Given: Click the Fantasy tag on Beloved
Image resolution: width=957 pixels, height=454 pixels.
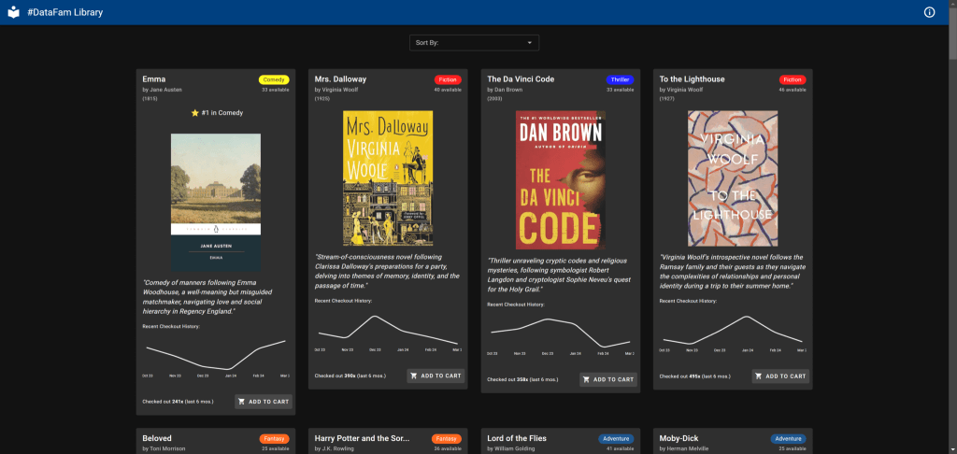Looking at the screenshot, I should pos(274,438).
